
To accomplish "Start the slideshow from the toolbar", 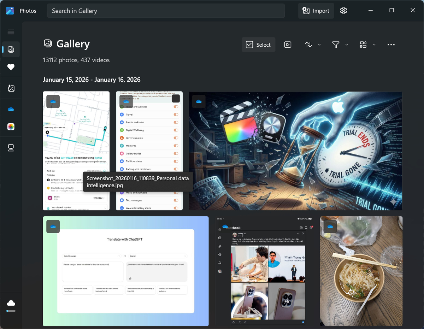I will pyautogui.click(x=288, y=45).
